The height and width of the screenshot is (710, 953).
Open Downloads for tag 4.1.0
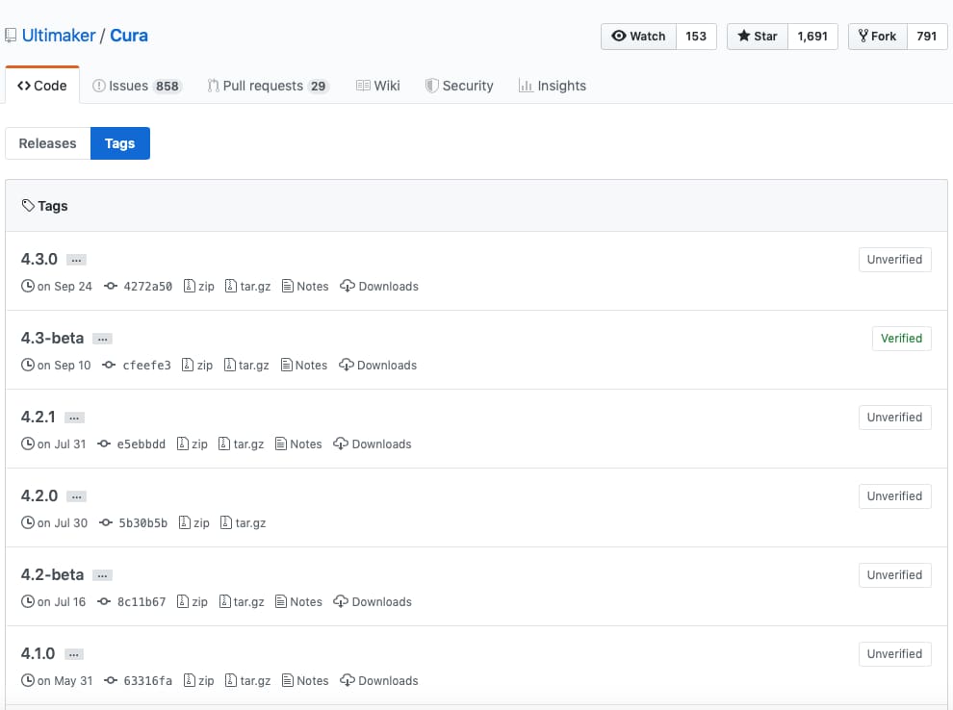pos(379,681)
